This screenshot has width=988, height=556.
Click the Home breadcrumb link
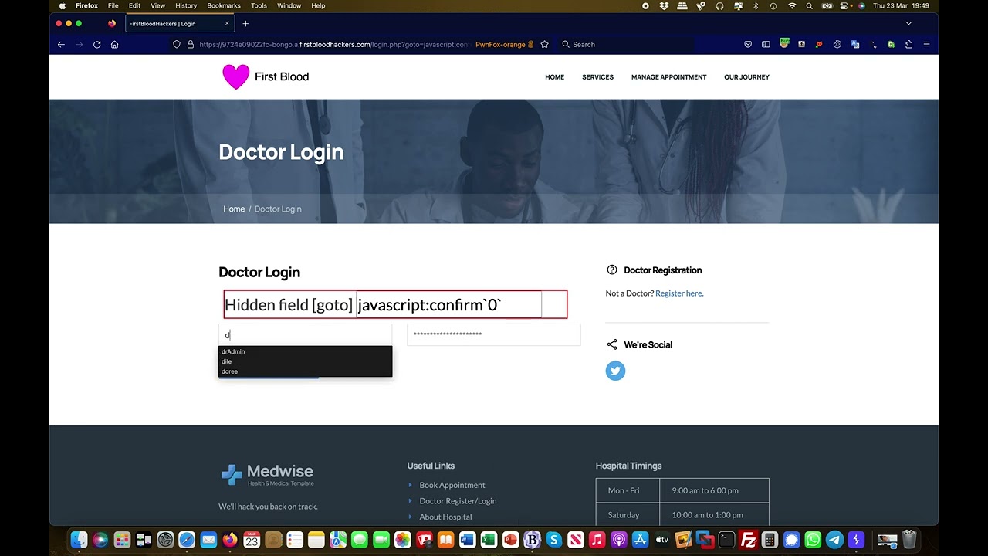coord(234,208)
